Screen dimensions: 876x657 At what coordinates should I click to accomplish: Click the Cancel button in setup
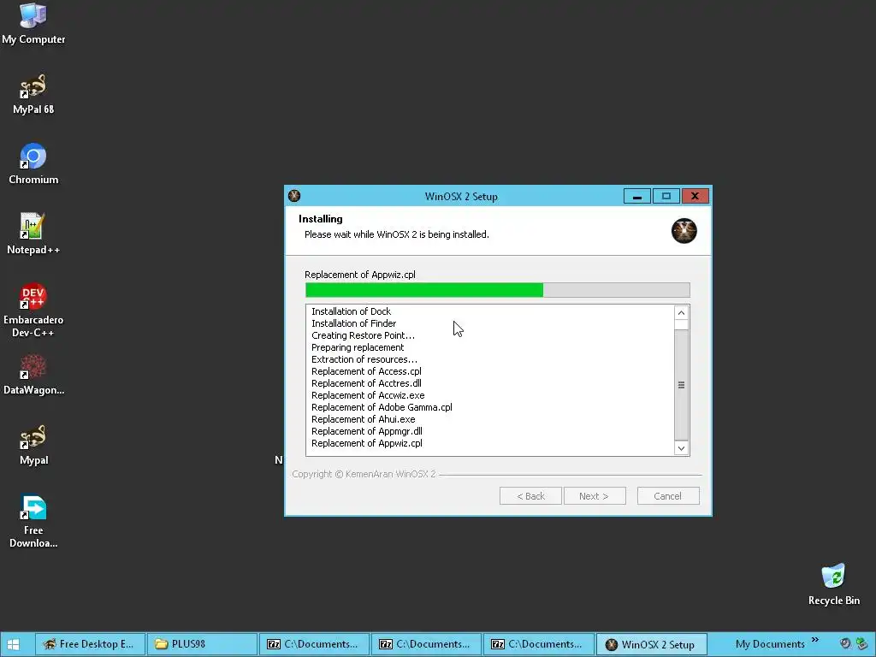click(x=667, y=496)
